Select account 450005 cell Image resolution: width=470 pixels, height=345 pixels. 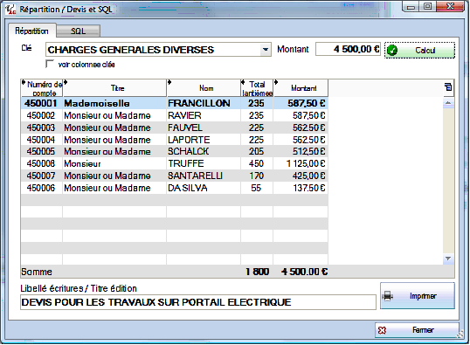tap(42, 151)
